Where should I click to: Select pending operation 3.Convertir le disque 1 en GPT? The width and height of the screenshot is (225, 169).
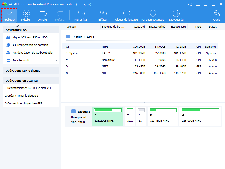[24, 103]
